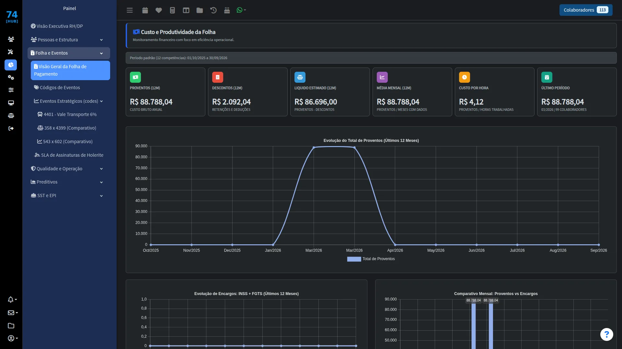Open the mail envelope dropdown

pyautogui.click(x=12, y=312)
